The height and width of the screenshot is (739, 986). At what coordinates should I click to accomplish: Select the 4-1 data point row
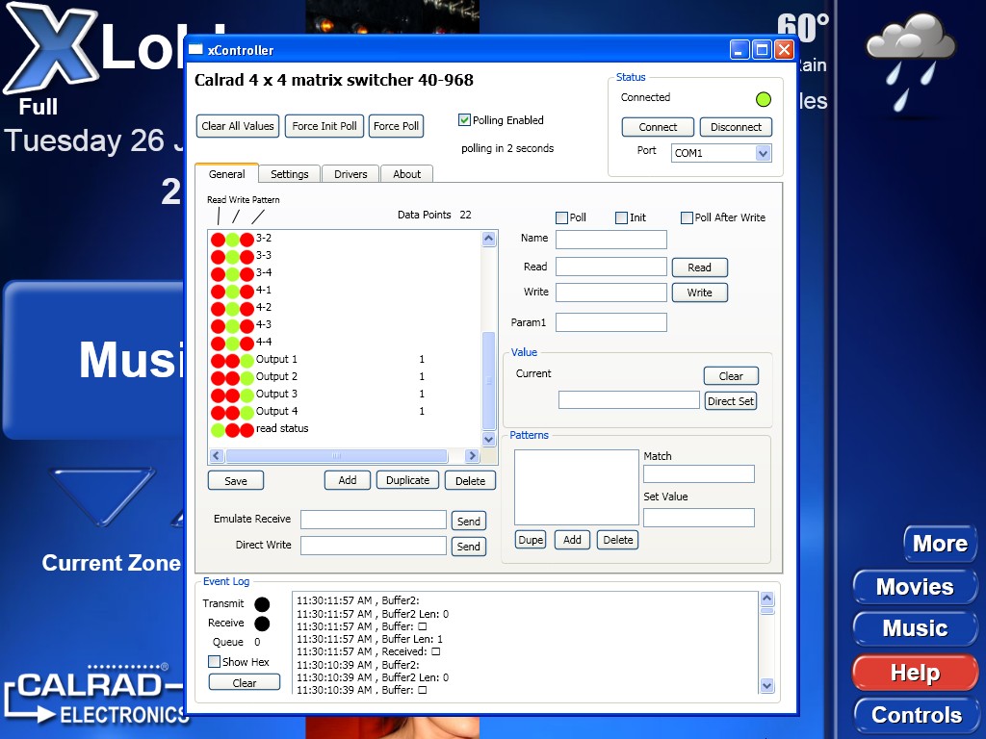point(345,291)
